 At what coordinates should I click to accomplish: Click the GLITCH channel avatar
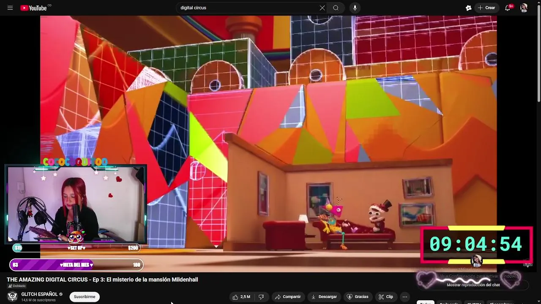point(12,297)
